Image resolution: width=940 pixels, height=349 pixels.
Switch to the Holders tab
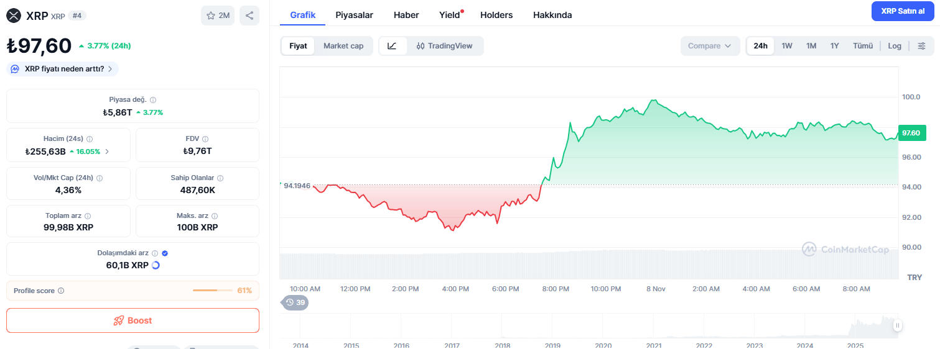pos(496,15)
